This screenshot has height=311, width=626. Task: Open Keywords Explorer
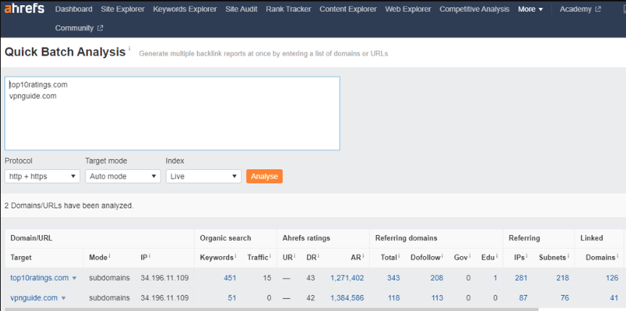point(185,9)
